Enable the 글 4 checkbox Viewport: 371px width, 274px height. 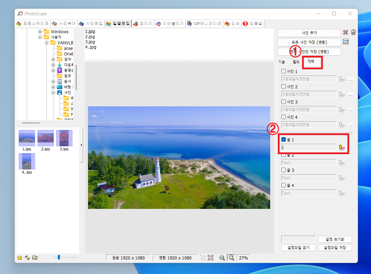283,185
